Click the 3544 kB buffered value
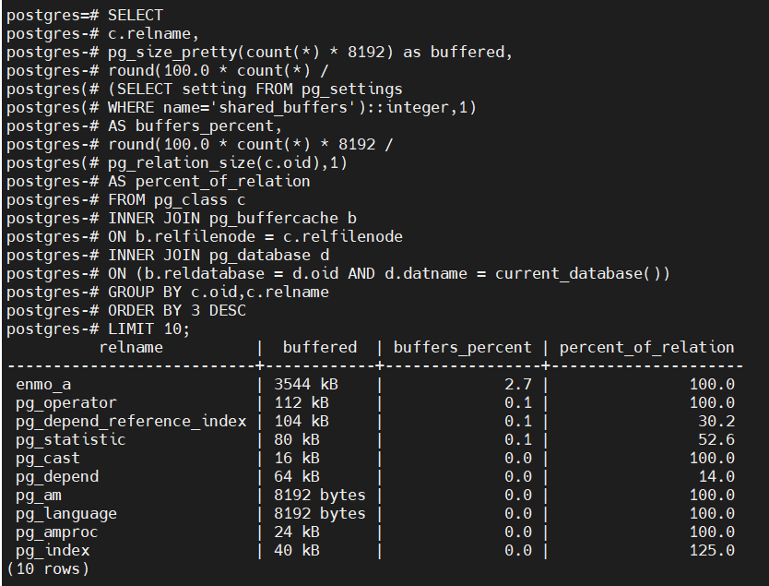Screen dimensions: 769x586 (301, 384)
